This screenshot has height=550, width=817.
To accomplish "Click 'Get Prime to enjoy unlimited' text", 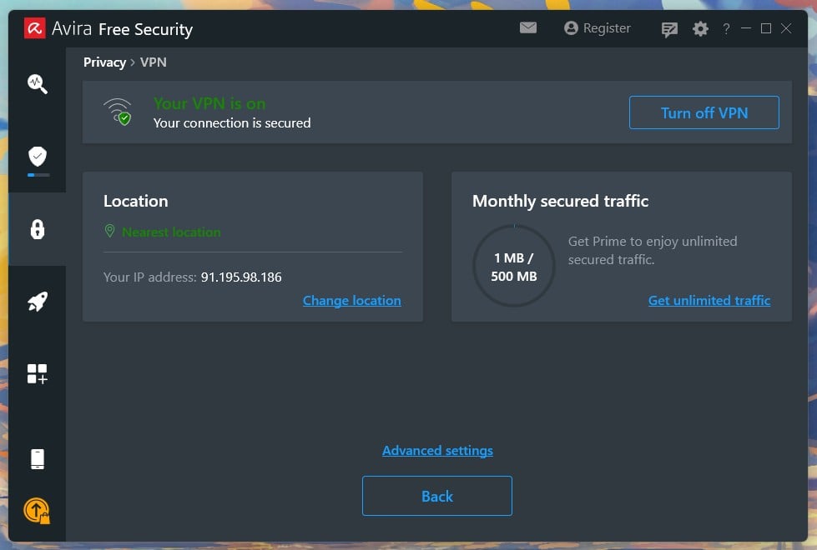I will [653, 242].
